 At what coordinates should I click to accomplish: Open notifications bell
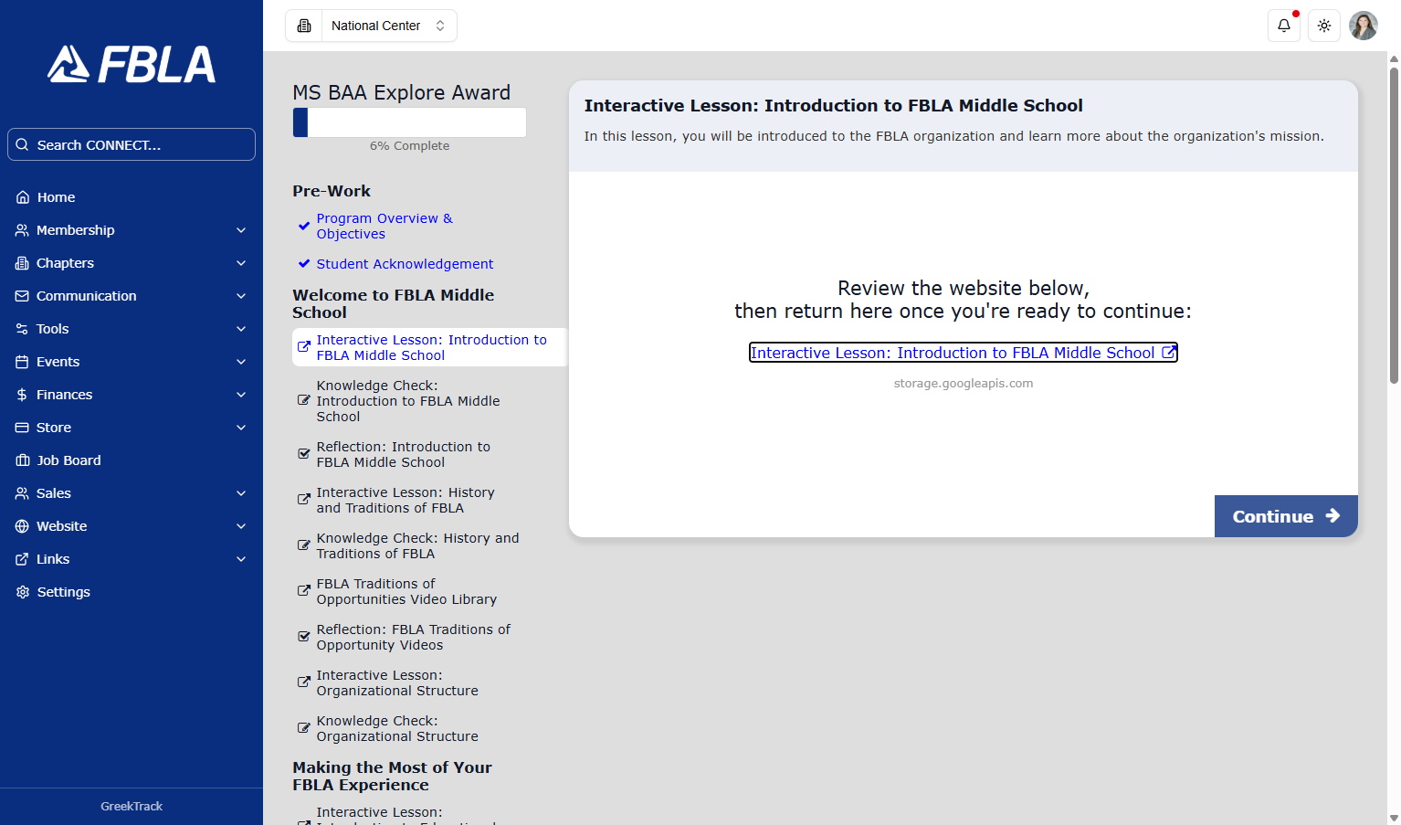pos(1284,26)
